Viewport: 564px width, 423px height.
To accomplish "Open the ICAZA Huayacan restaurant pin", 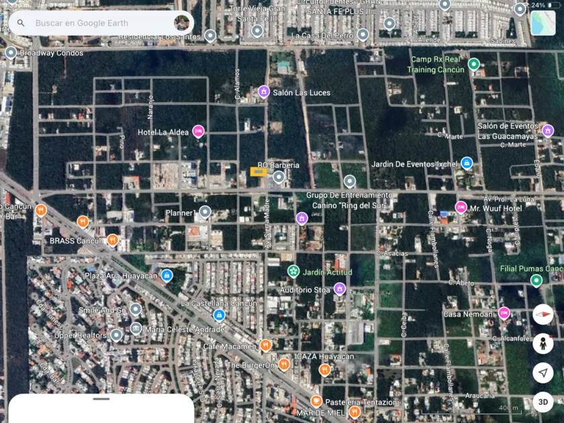I will pos(324,369).
